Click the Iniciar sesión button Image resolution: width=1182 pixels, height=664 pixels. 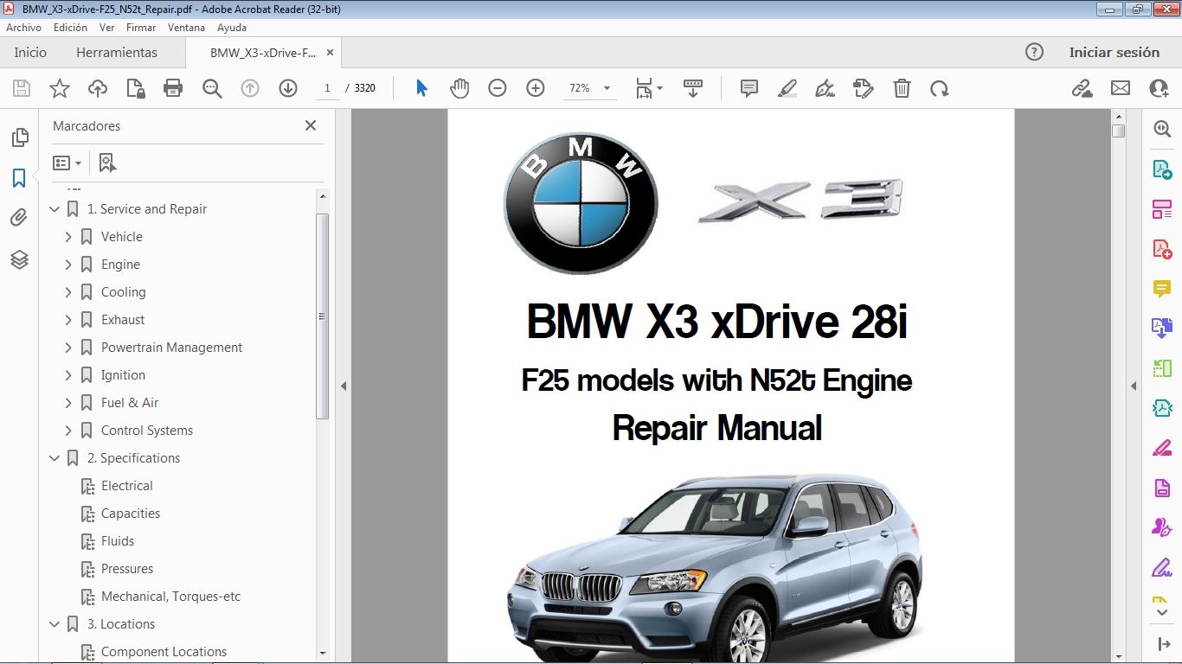1115,52
